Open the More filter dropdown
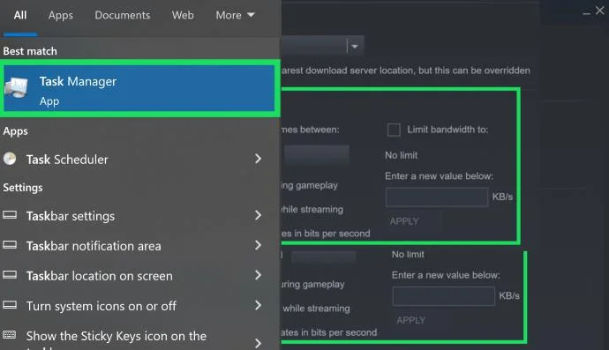609x350 pixels. coord(235,15)
